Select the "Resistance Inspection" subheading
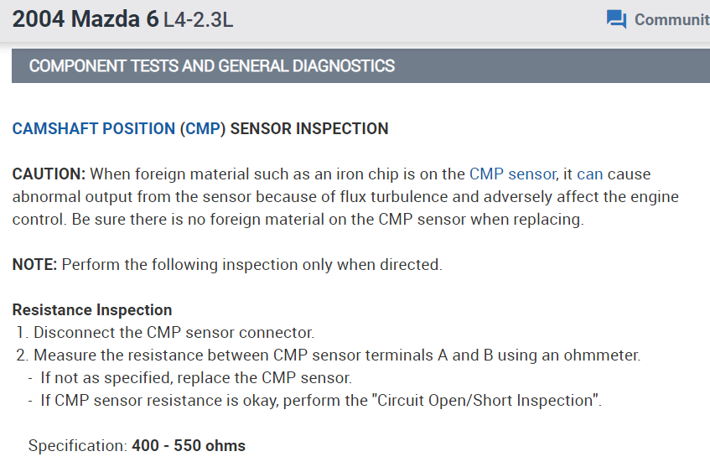Viewport: 710px width, 467px height. [92, 310]
